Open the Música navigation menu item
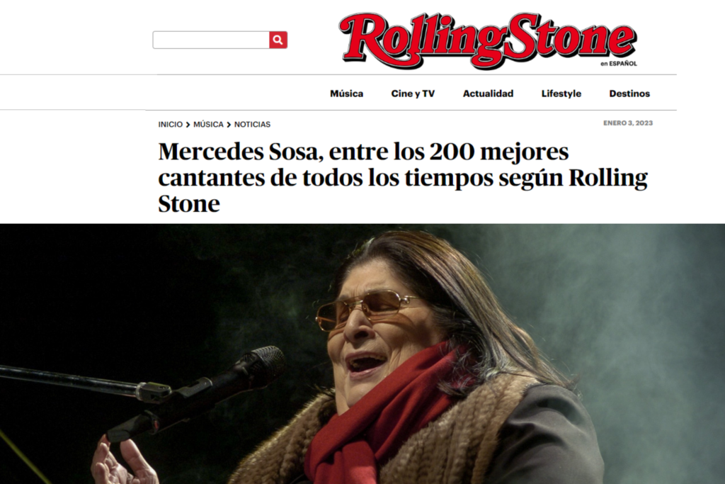The width and height of the screenshot is (725, 484). 347,94
